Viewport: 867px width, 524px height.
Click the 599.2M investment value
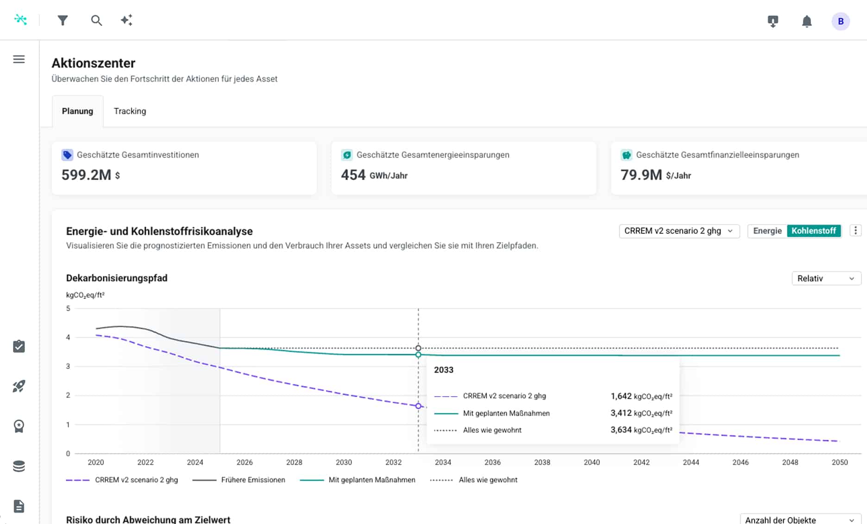click(x=91, y=175)
